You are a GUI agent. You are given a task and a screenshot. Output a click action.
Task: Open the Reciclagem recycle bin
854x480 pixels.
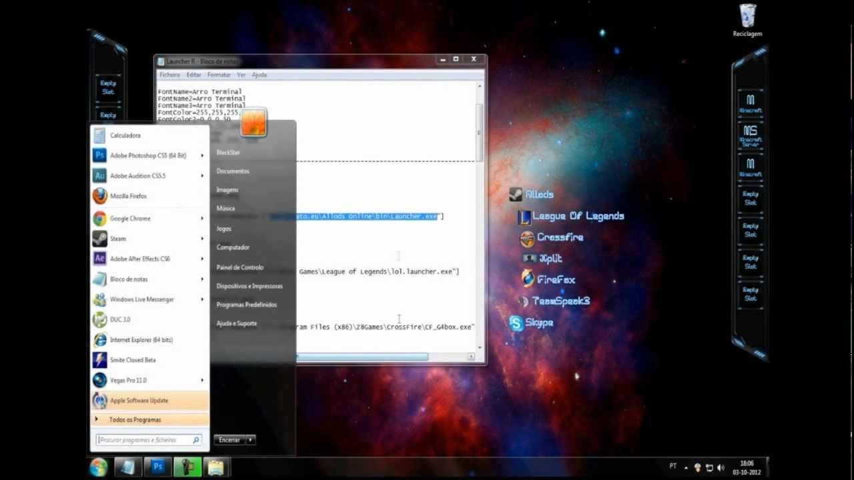(x=748, y=21)
